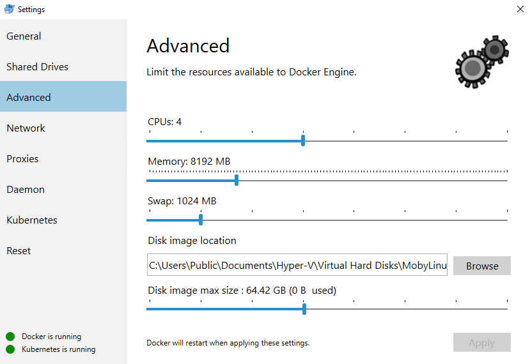The width and height of the screenshot is (530, 364).
Task: Open the Proxies settings page
Action: click(x=23, y=159)
